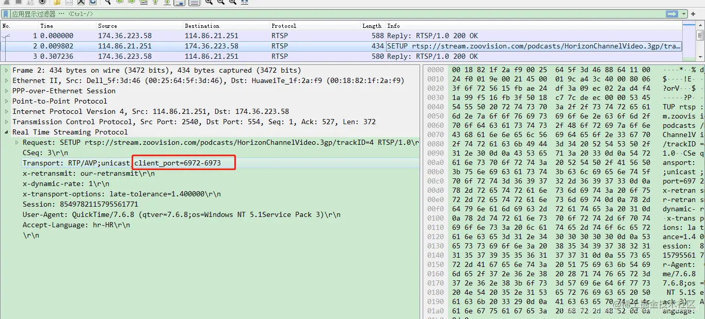Collapse Real Time Streaming Protocol node
Screen dimensions: 705x319
6,132
